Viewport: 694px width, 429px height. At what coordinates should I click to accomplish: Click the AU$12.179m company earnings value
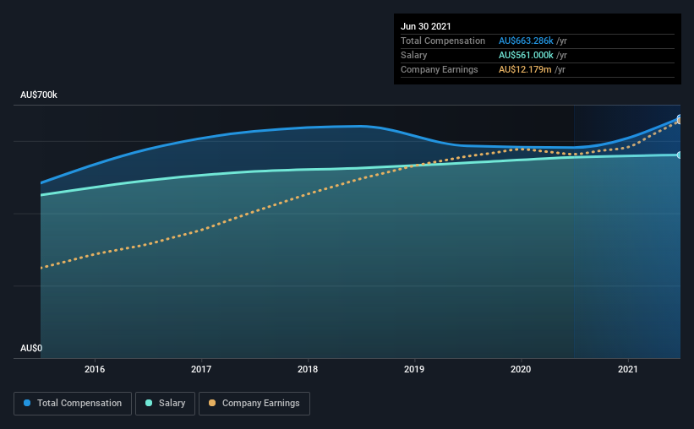click(x=525, y=69)
